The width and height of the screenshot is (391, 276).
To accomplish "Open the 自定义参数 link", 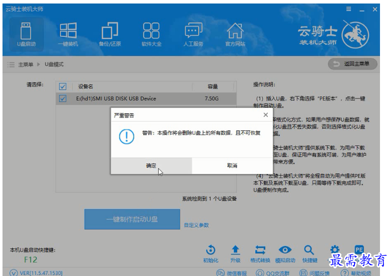I will pos(196,225).
